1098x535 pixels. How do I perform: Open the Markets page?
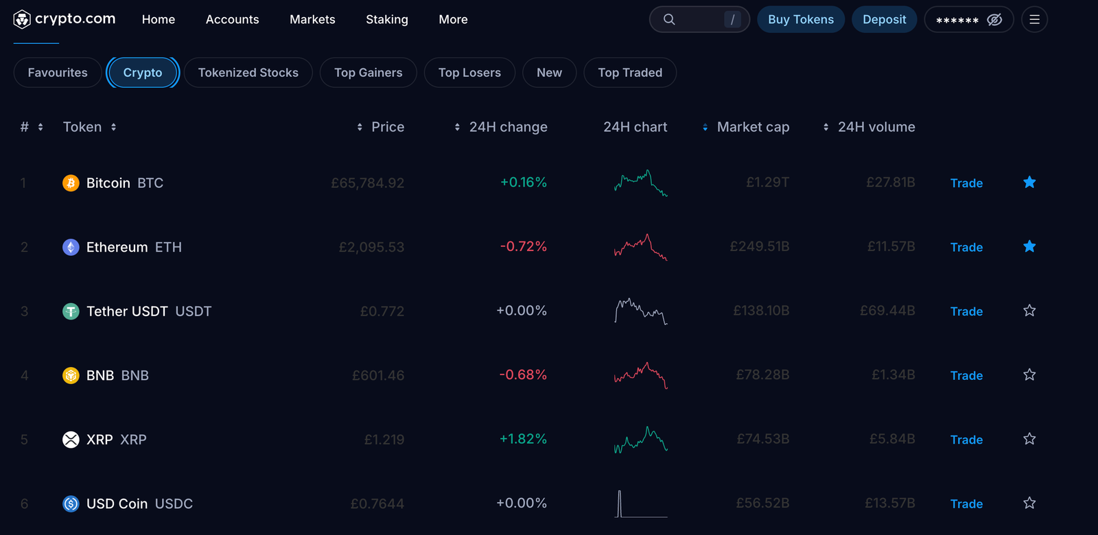(x=312, y=19)
